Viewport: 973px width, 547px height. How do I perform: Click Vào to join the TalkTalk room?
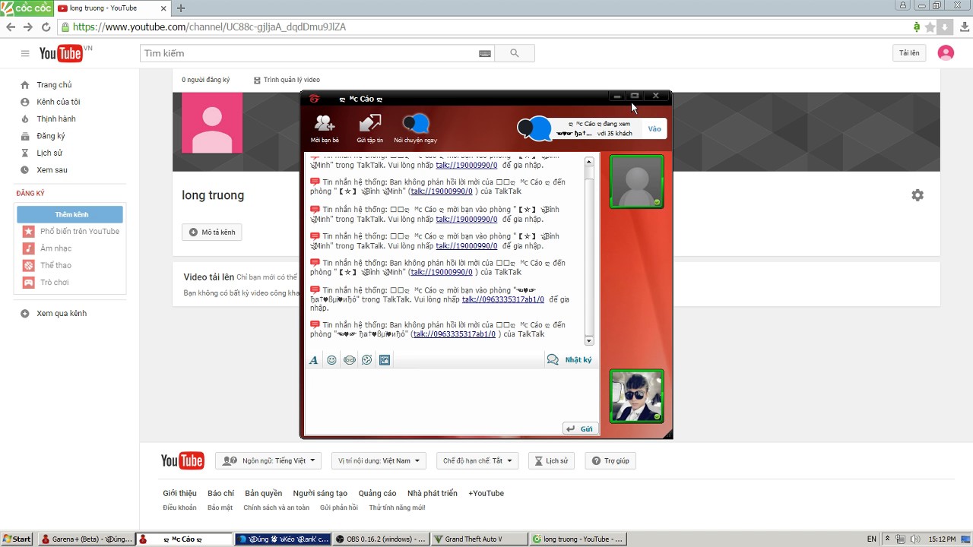[x=654, y=129]
